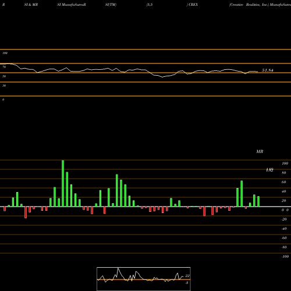Click the MR panel title label
Image resolution: width=291 pixels, height=291 pixels.
point(260,151)
